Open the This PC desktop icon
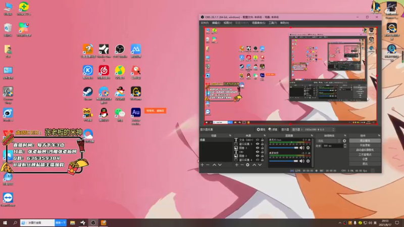404x227 pixels. (8, 9)
